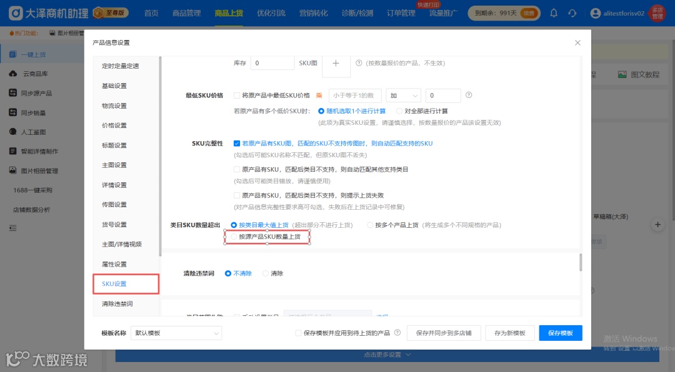Check 则提示上货失败 checkbox

click(237, 195)
